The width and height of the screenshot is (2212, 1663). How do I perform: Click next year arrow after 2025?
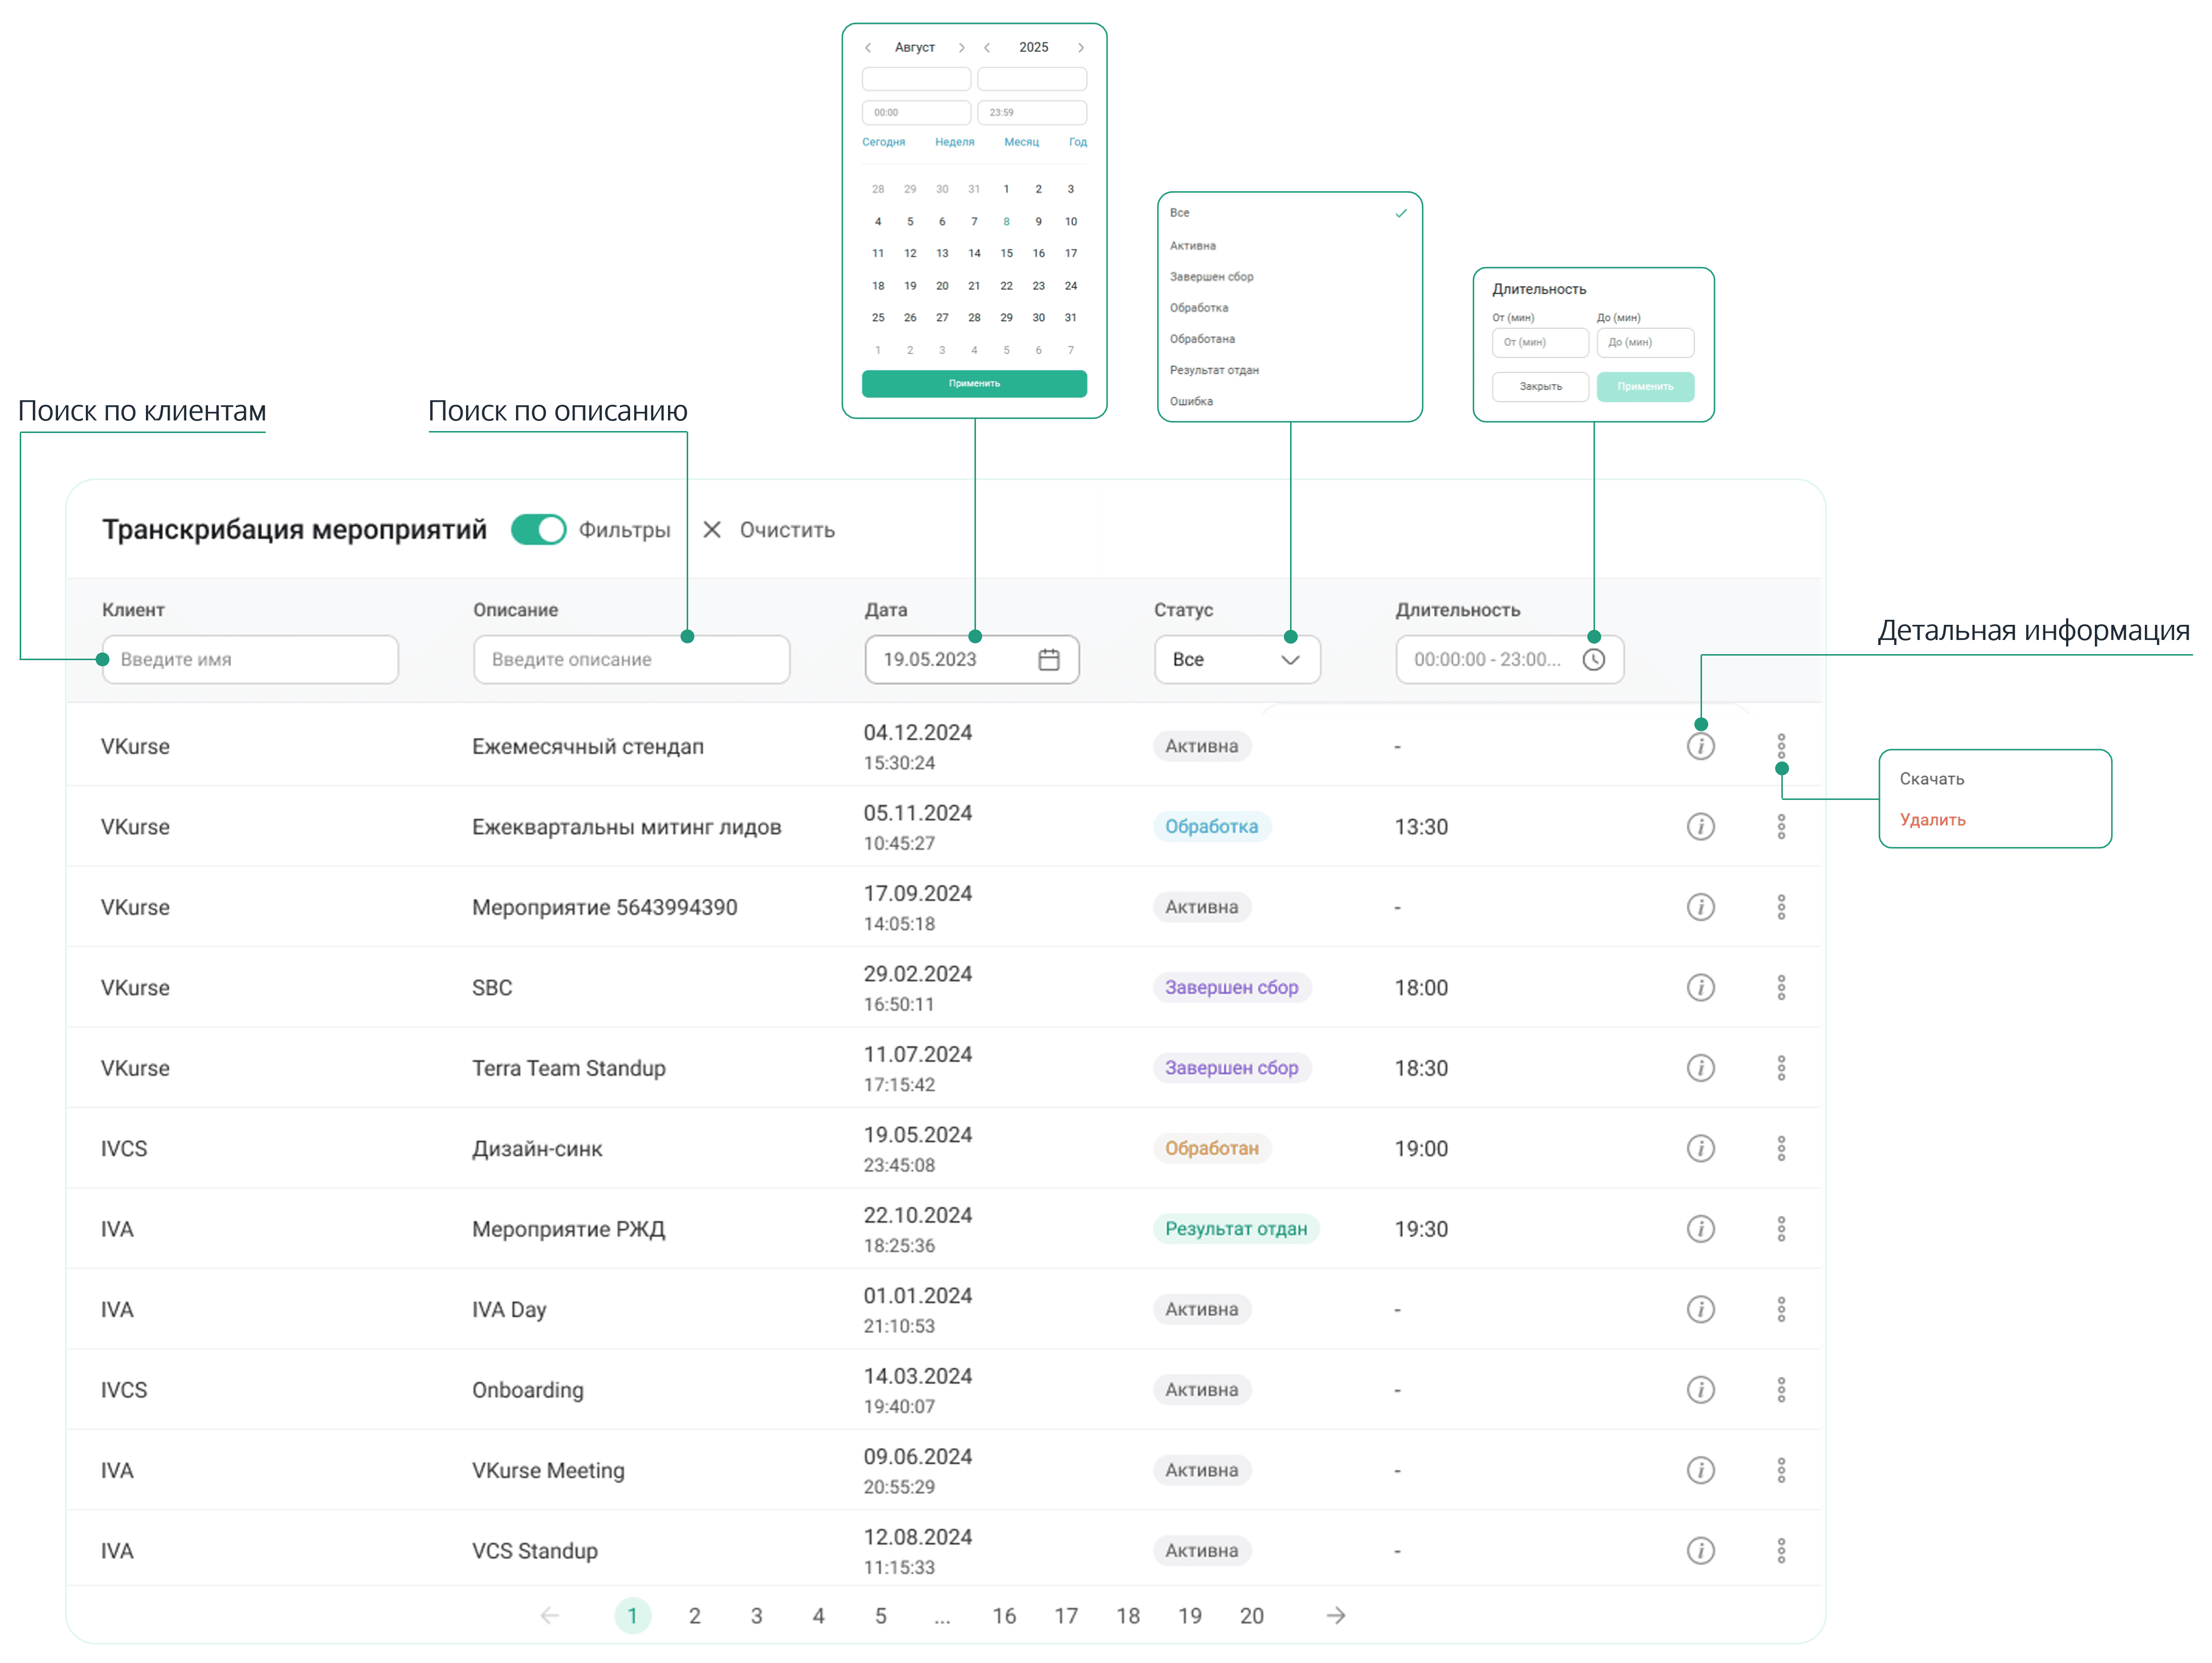coord(1080,47)
